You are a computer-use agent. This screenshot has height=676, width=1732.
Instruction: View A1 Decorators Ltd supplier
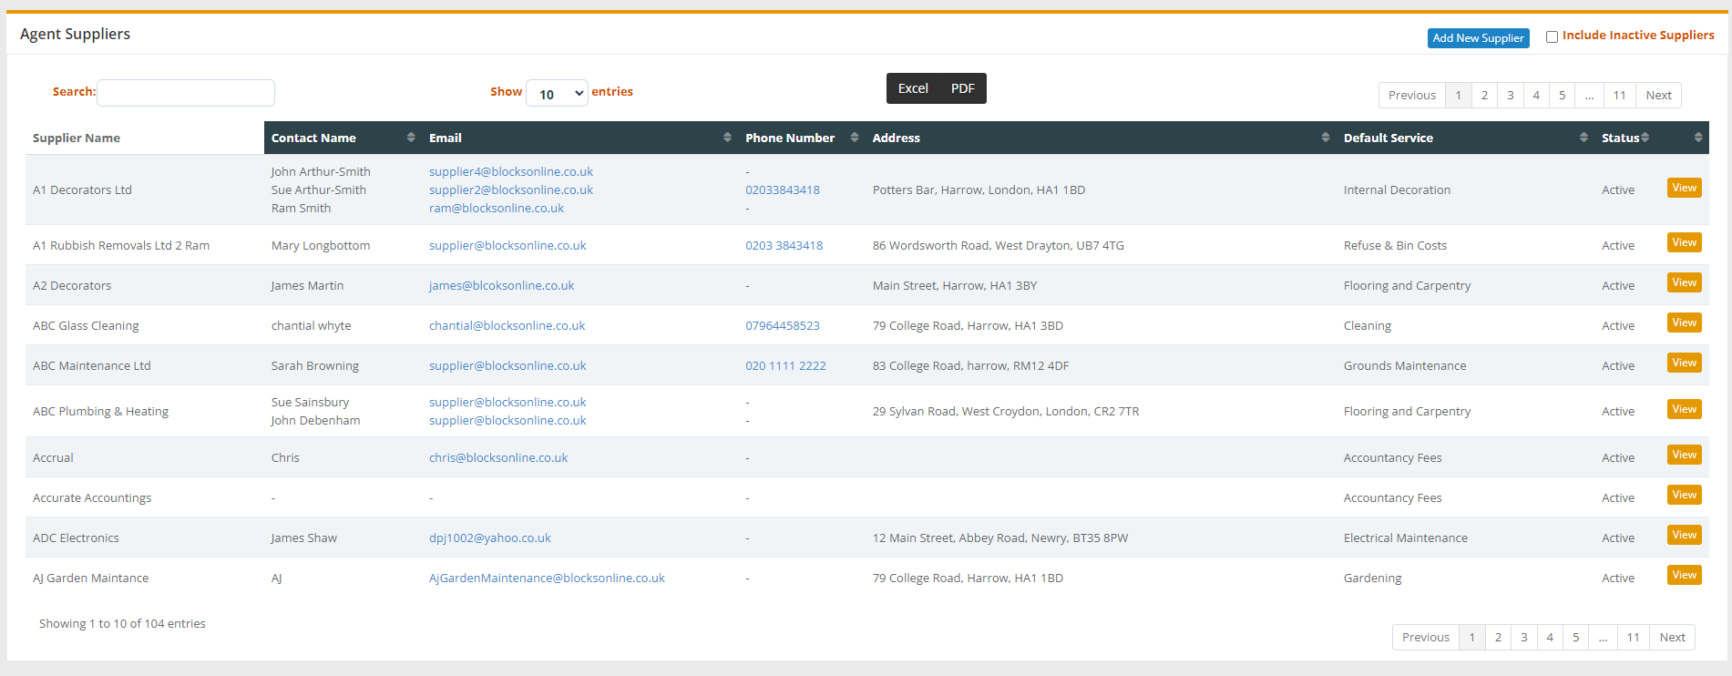(1684, 188)
